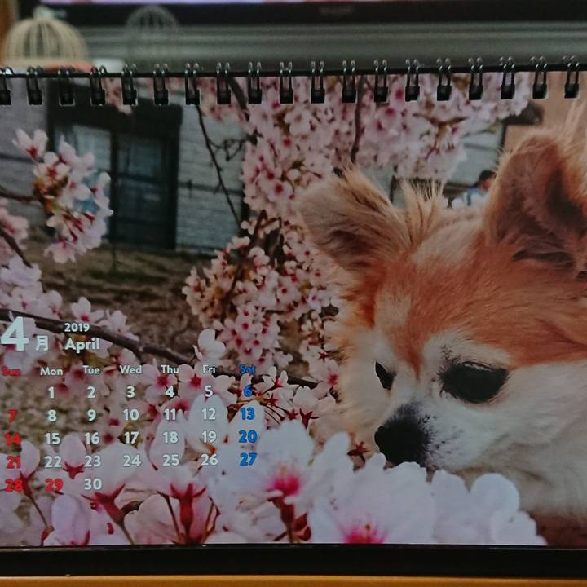Select the Wed weekday header
The width and height of the screenshot is (587, 587).
click(x=130, y=369)
